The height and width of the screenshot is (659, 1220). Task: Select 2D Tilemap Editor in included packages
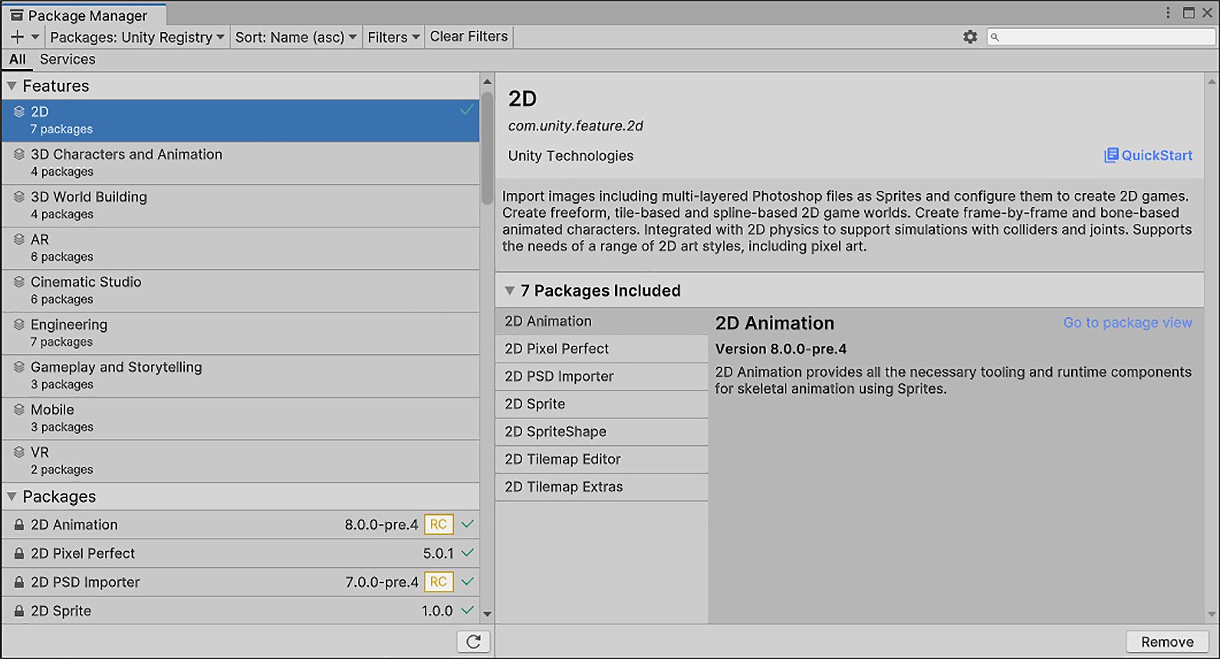pyautogui.click(x=563, y=459)
